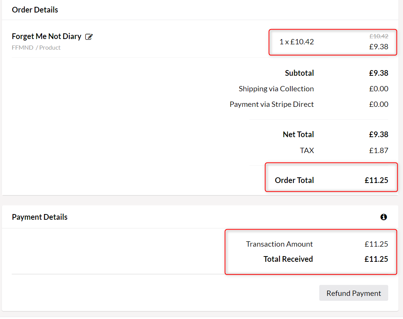Click the edit icon beside Forget Me Not Diary

tap(89, 37)
